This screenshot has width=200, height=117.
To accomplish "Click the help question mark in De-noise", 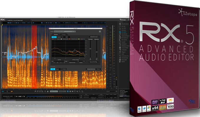I will pos(100,31).
